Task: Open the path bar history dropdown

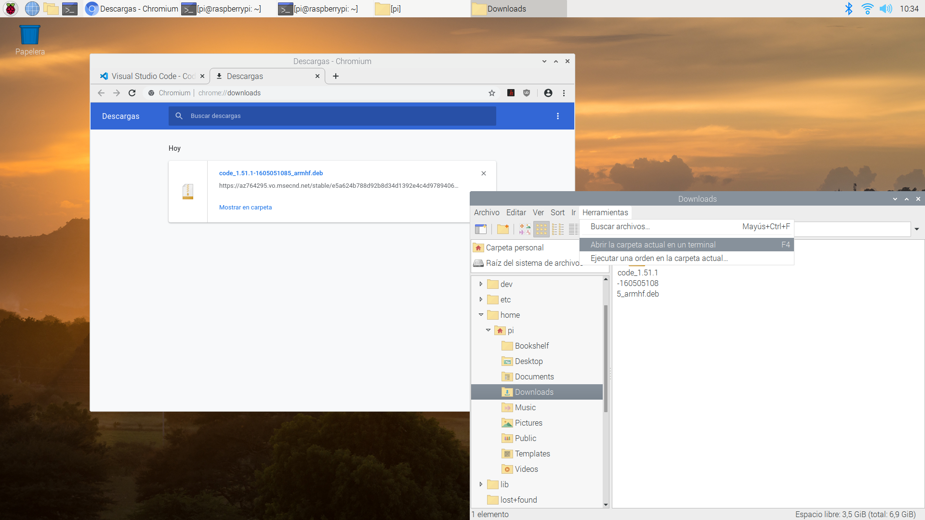Action: coord(917,229)
